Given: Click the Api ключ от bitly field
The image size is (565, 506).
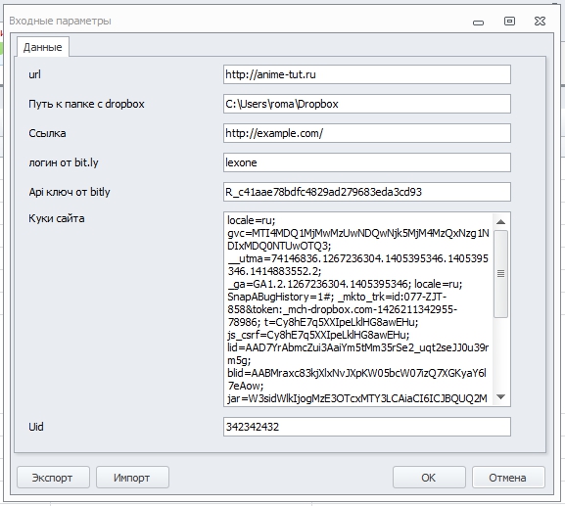Looking at the screenshot, I should click(367, 192).
